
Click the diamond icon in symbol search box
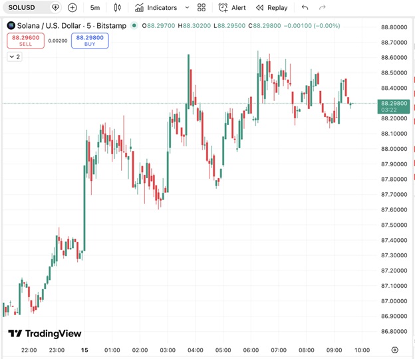(x=55, y=8)
